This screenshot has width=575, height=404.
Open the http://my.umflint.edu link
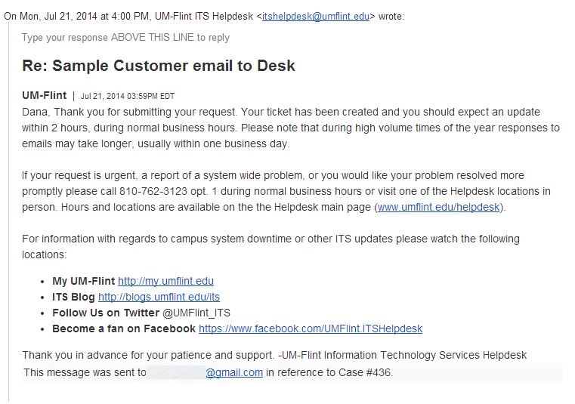pos(165,282)
